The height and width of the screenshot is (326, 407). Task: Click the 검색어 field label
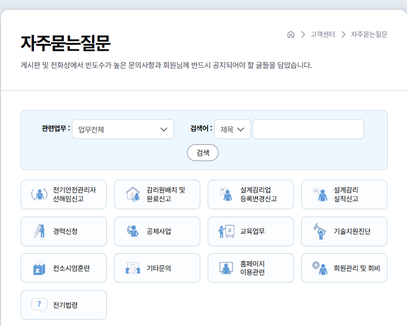point(201,129)
